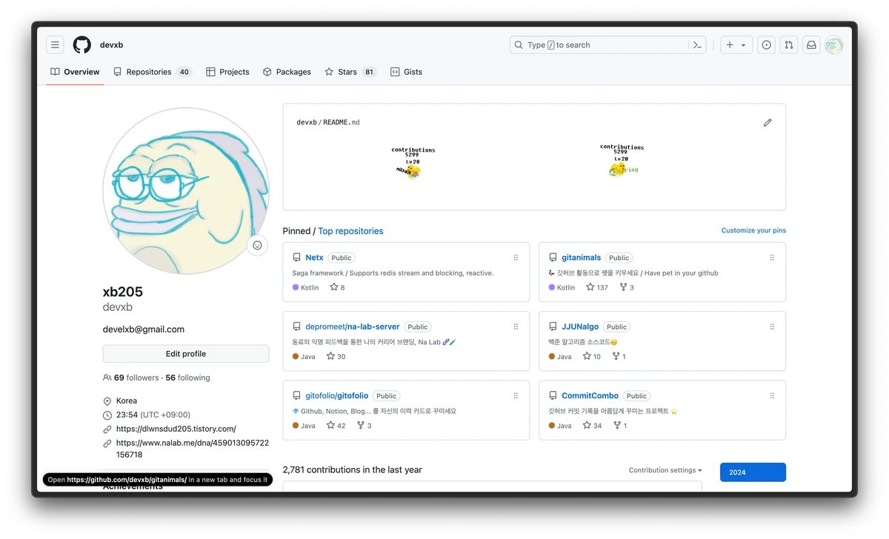Switch to the Stars tab
Viewport: 889px width, 539px height.
pos(350,72)
